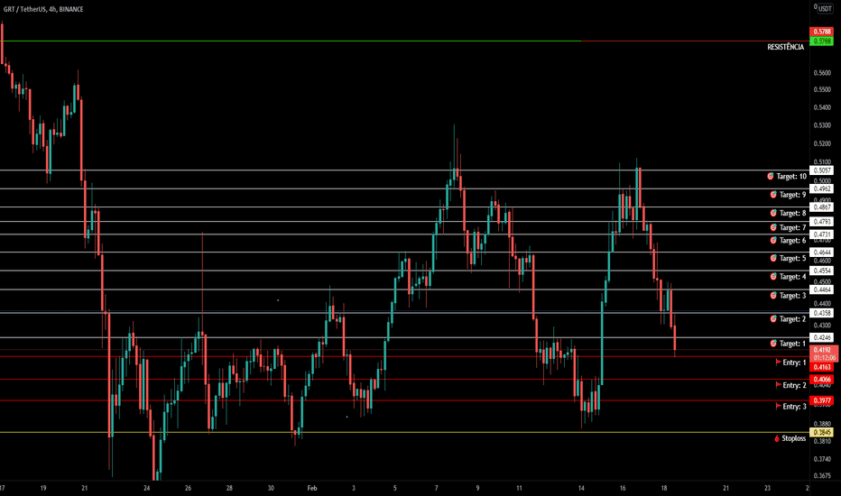Click the 0.4793 price tag
Screen dimensions: 841x496
(x=821, y=222)
